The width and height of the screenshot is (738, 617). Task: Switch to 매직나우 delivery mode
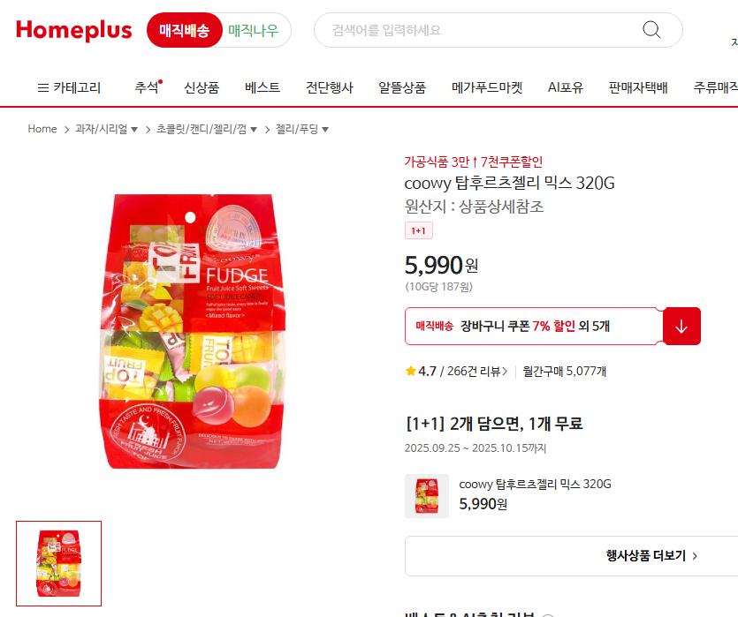click(254, 31)
